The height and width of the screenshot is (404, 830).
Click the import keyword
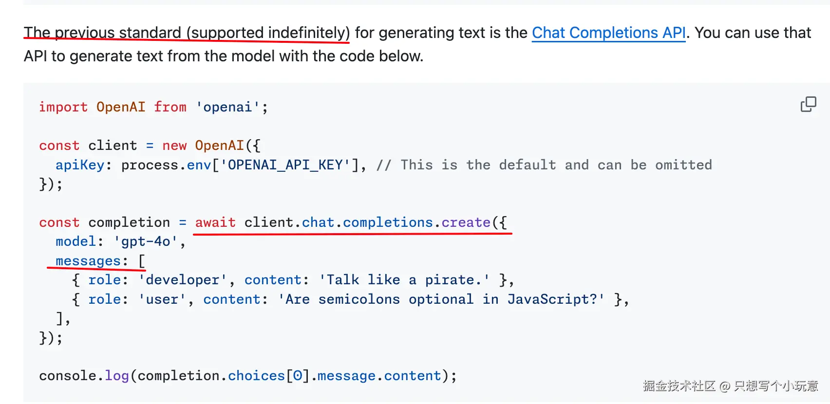pyautogui.click(x=63, y=107)
